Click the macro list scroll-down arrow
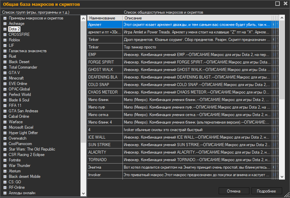This screenshot has width=290, height=198. [282, 177]
